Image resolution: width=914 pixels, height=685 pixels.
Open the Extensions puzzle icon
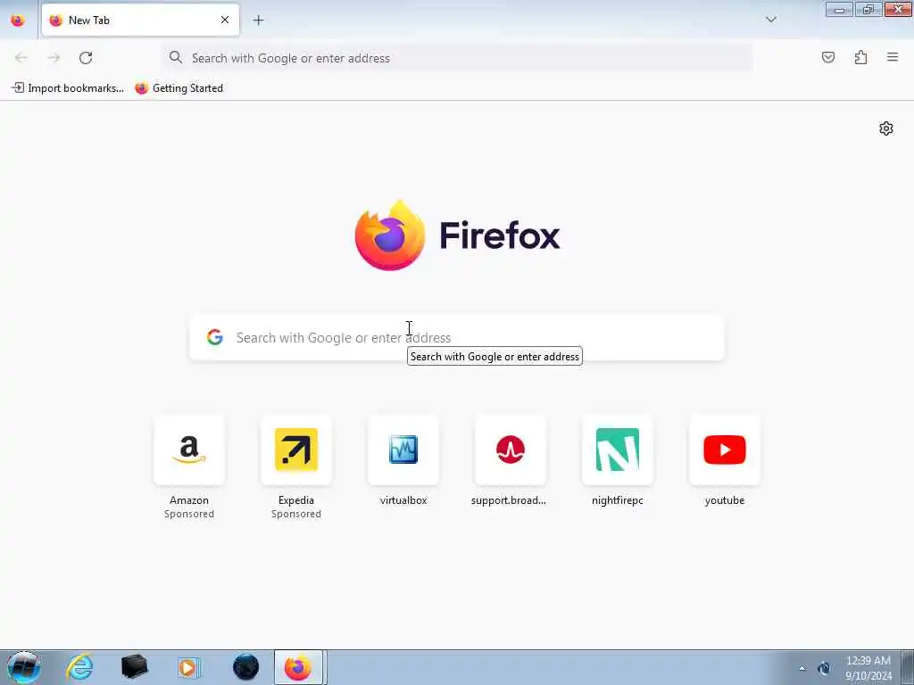coord(860,57)
